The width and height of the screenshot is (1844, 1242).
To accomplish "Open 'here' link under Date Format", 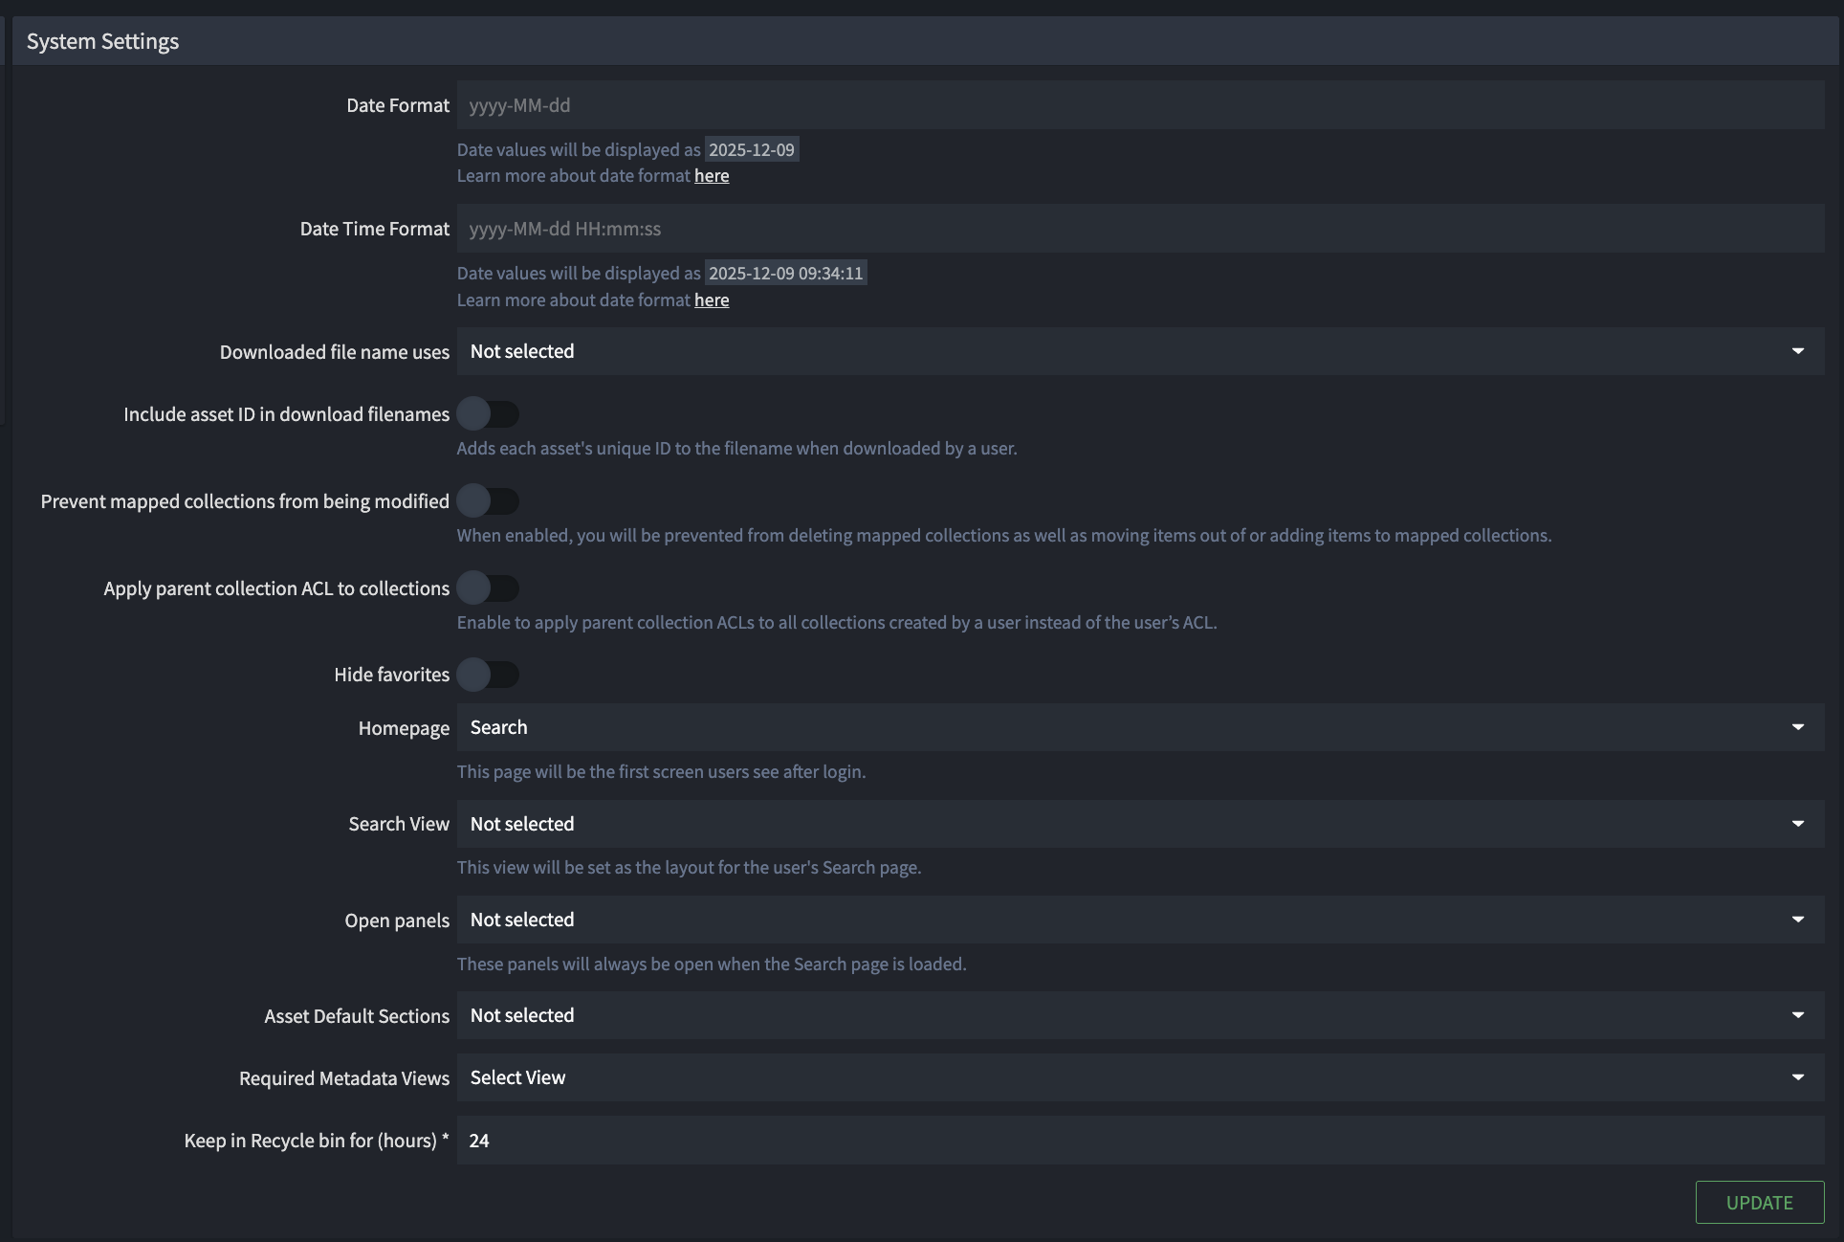I will pyautogui.click(x=712, y=176).
